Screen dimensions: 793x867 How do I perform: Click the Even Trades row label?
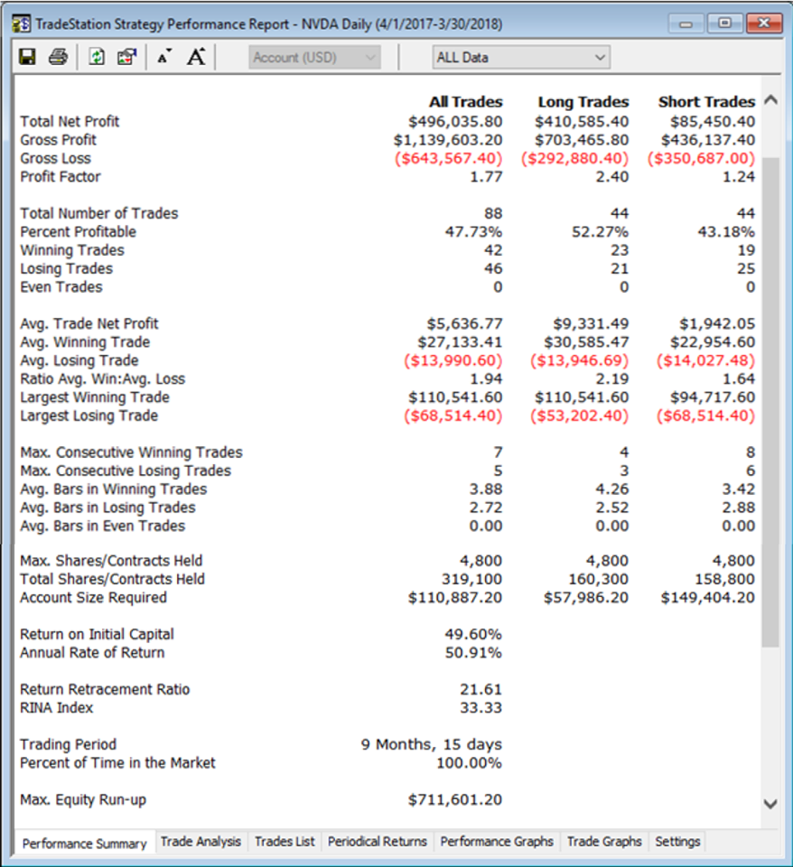tap(61, 287)
